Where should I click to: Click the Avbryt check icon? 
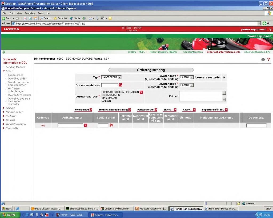coord(194,110)
